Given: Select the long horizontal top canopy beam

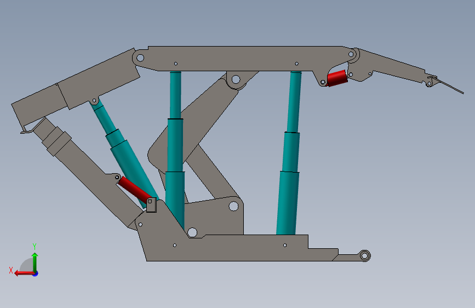Looking at the screenshot, I should point(242,58).
